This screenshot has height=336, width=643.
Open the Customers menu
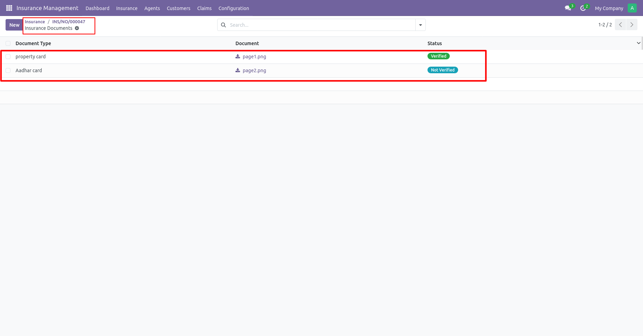tap(179, 8)
